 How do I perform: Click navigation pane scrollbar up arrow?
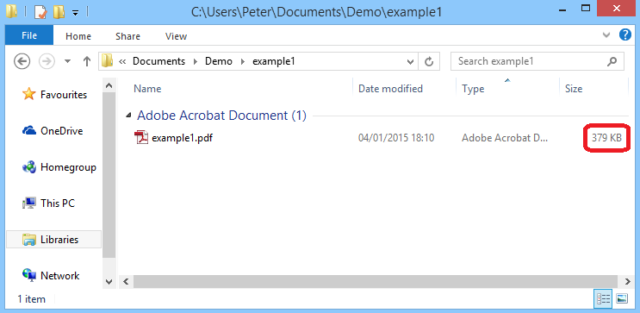[109, 85]
